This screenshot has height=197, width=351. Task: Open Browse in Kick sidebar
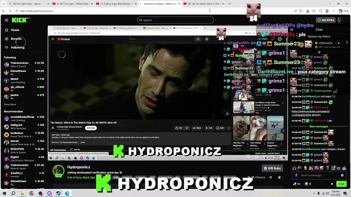(16, 39)
